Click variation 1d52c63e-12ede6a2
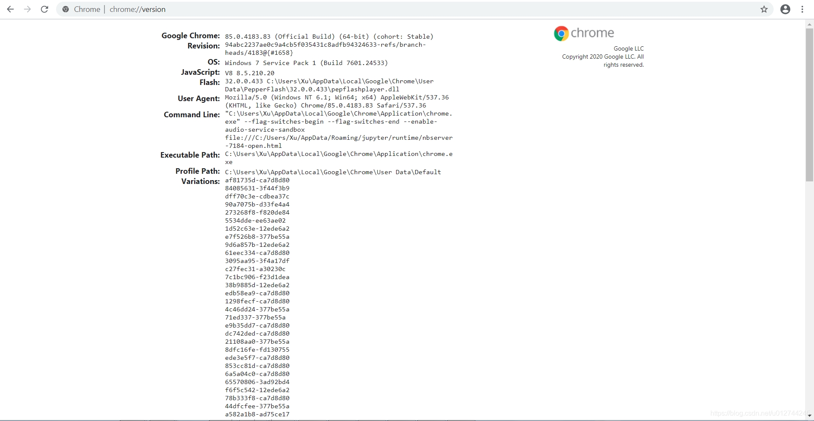Image resolution: width=814 pixels, height=421 pixels. (257, 229)
